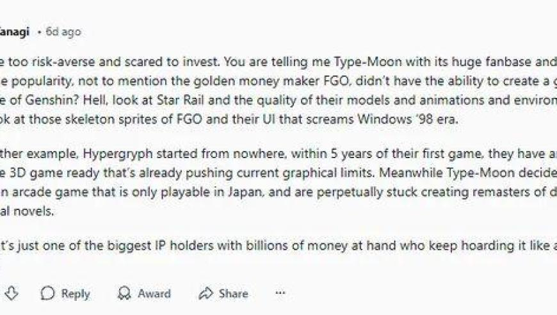Viewport: 557px width, 315px height.
Task: Click the Award text label
Action: tap(154, 293)
